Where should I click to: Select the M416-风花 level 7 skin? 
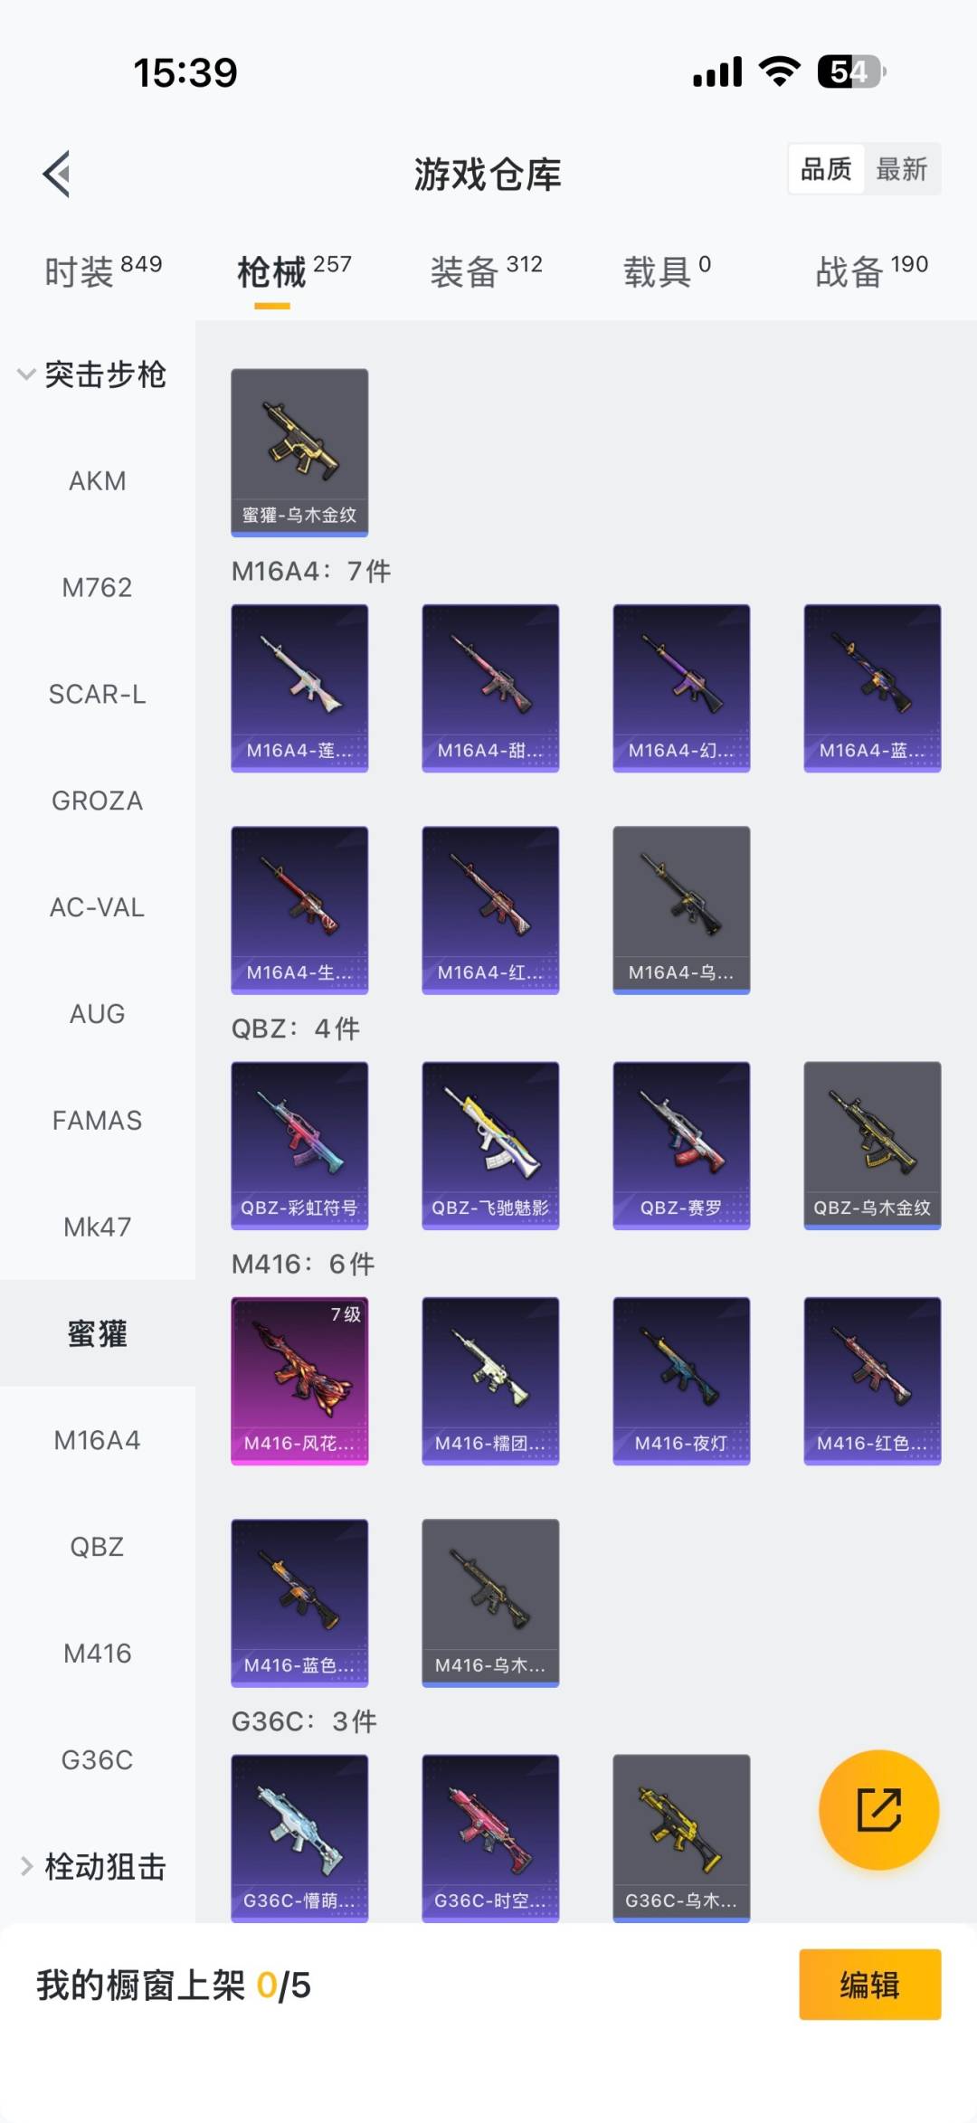(299, 1380)
